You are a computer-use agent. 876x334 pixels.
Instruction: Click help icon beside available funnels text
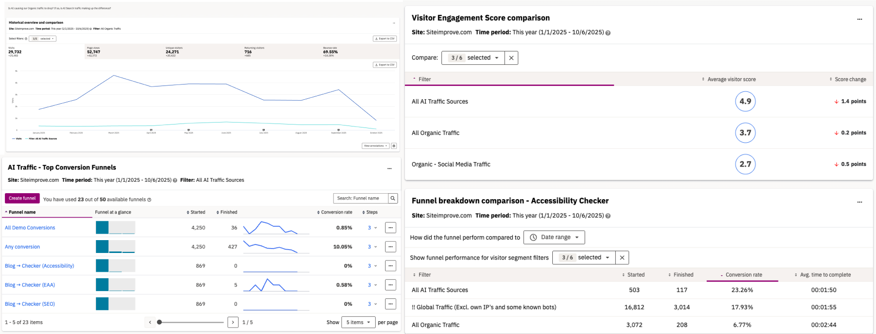click(x=149, y=200)
